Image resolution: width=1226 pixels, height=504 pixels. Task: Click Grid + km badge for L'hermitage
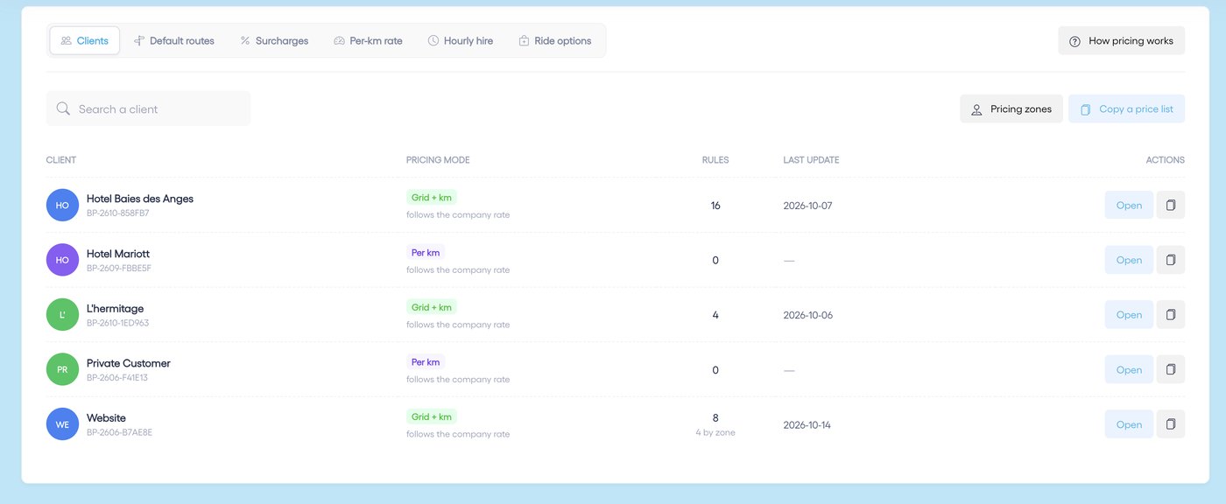tap(432, 307)
